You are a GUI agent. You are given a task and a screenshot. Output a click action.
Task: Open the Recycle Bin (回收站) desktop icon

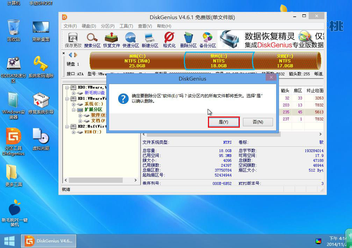(x=14, y=31)
